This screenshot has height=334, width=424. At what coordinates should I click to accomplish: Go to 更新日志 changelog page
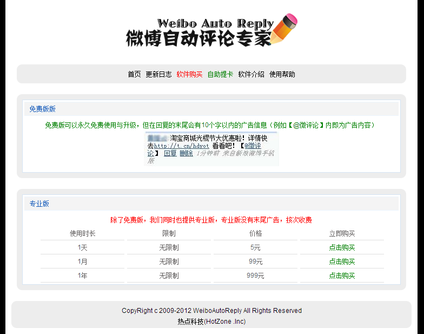point(159,74)
